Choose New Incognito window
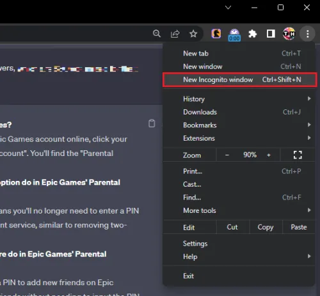Viewport: 320px width, 296px height. click(x=240, y=80)
